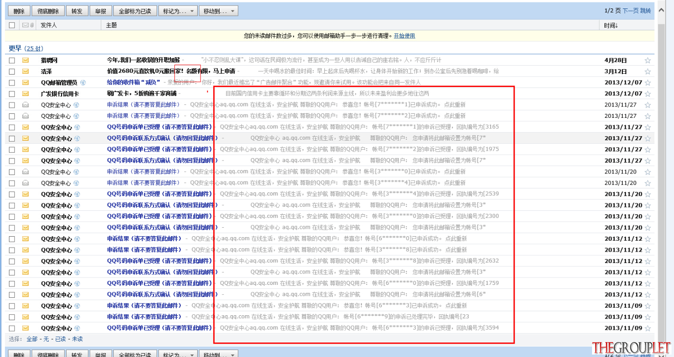Choose 已读 in the 选择 row
This screenshot has height=357, width=674.
61,339
